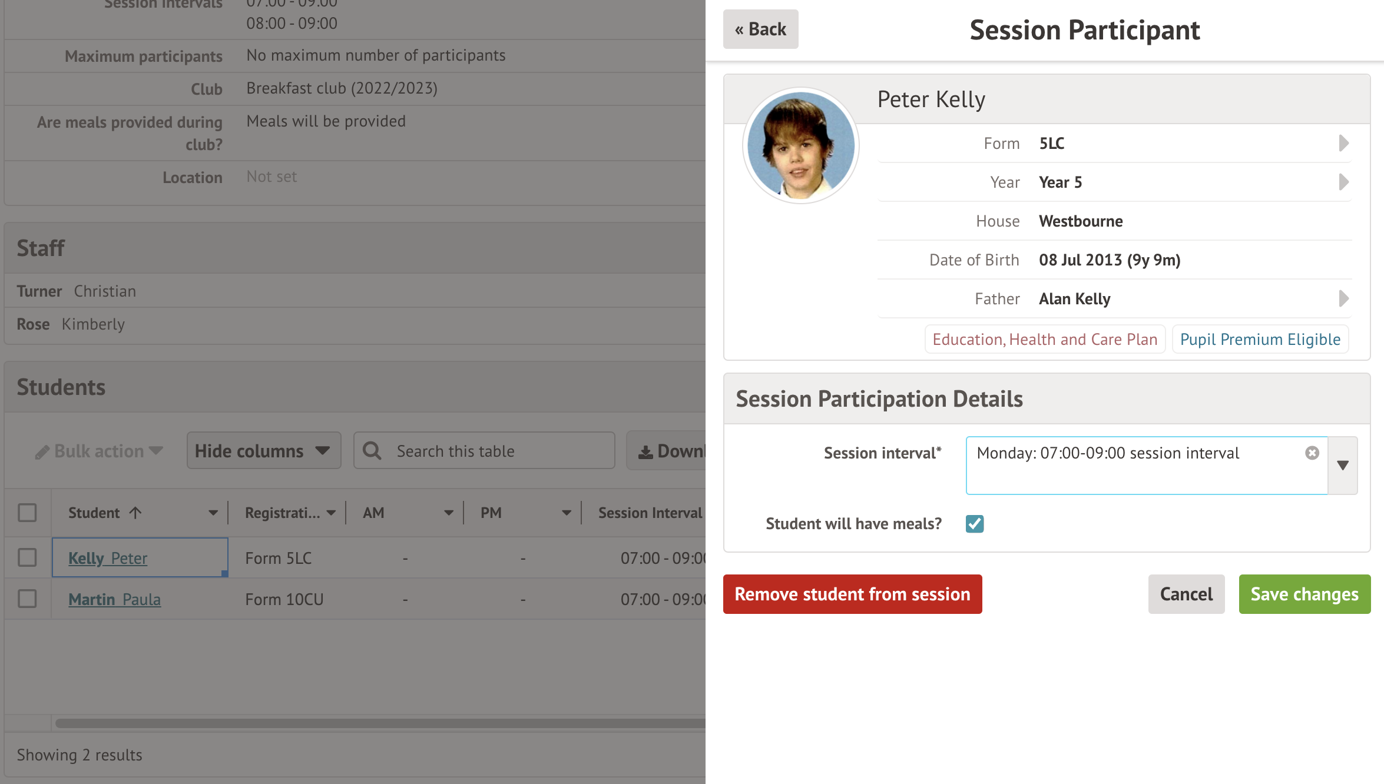
Task: Click the Bulk action pencil icon
Action: pyautogui.click(x=42, y=452)
